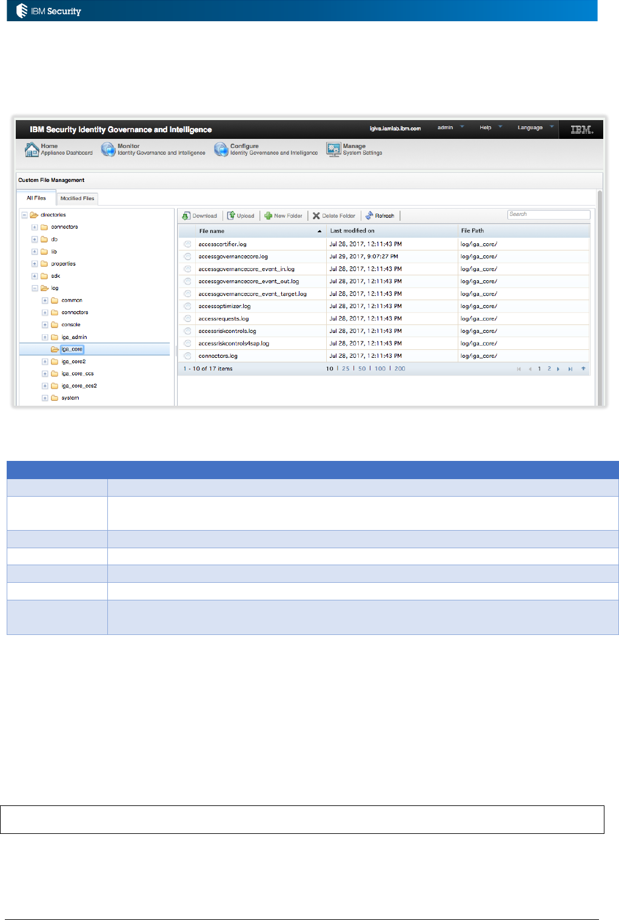Click the sdk folder icon

[x=44, y=276]
